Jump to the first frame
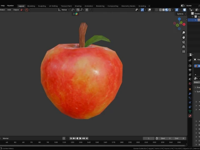The image size is (200, 150). (x=71, y=138)
